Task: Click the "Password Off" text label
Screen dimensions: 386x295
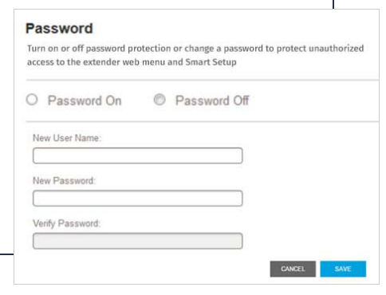Action: tap(212, 100)
